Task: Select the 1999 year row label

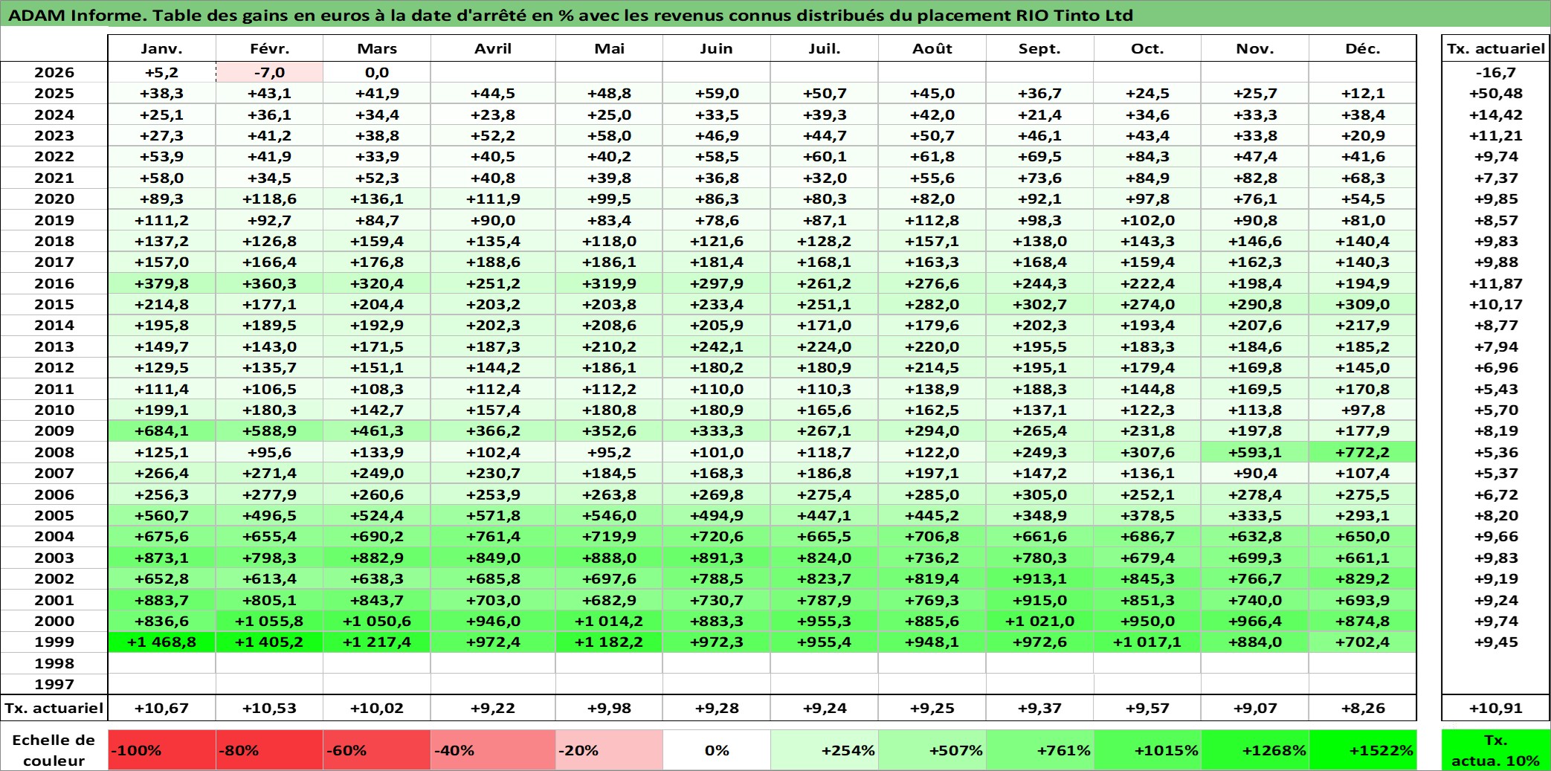Action: (x=54, y=642)
